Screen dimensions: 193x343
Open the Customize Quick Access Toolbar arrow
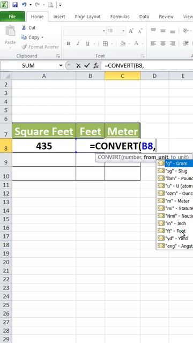click(x=60, y=5)
